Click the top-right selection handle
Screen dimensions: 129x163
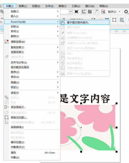(x=117, y=103)
